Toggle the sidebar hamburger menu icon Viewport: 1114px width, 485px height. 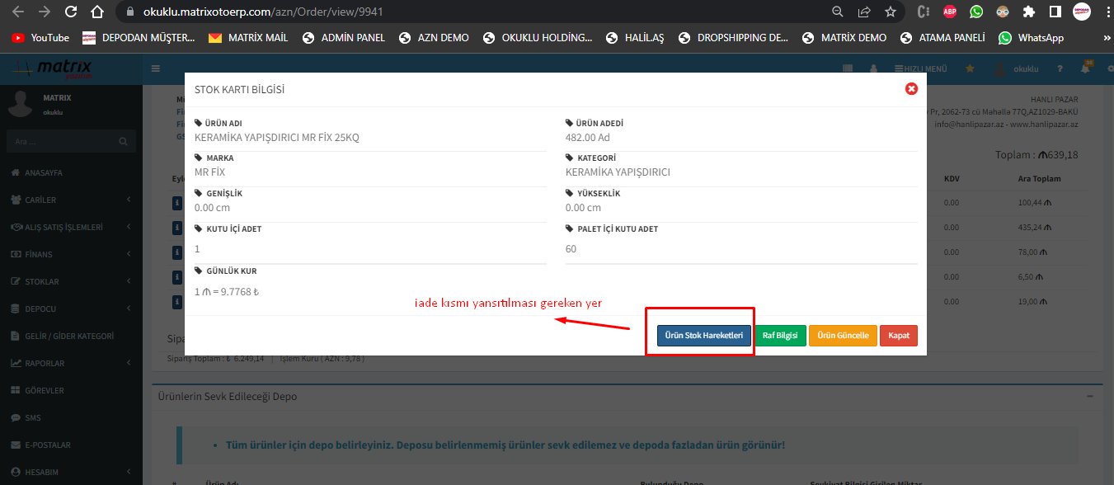156,68
